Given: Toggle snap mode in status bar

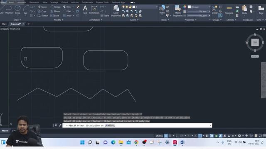Looking at the screenshot, I should point(170,136).
